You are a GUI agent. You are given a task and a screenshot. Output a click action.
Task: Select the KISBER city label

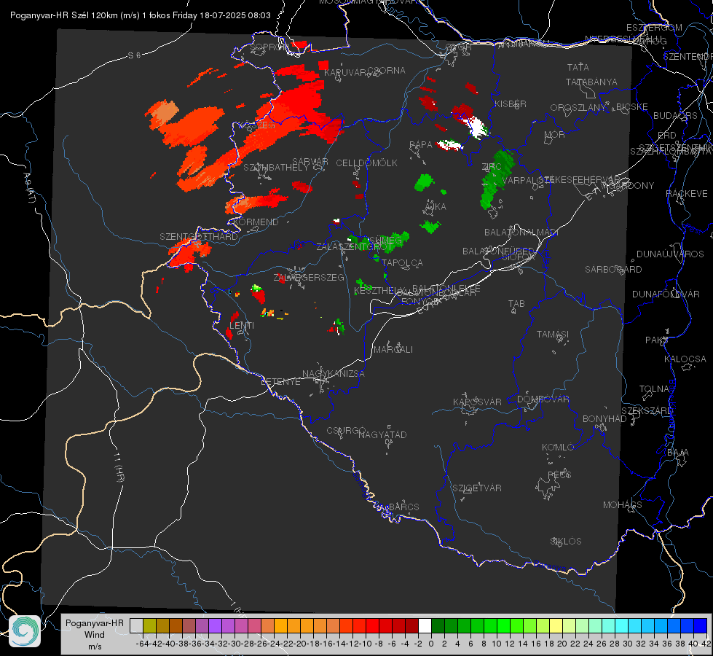(511, 104)
